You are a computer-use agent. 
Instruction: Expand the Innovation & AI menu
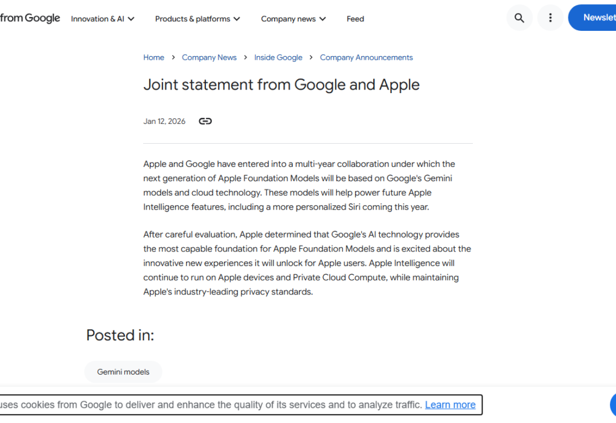tap(103, 19)
